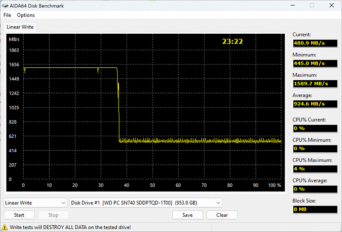
Task: Click the Maximum value 1589.7 MB/s
Action: [x=315, y=84]
